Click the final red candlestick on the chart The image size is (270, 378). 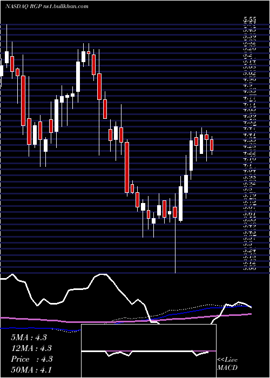[212, 145]
